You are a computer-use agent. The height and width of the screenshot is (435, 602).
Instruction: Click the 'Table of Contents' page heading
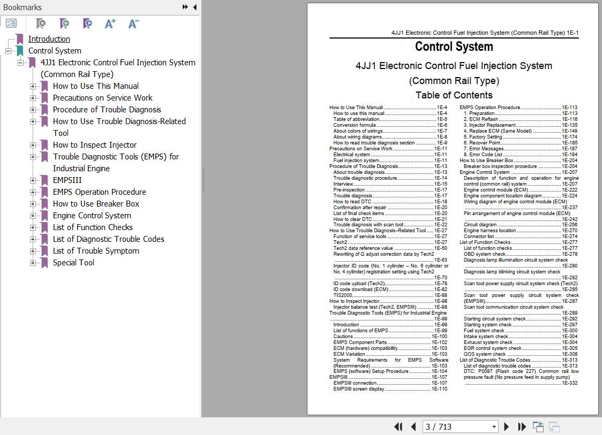click(454, 95)
